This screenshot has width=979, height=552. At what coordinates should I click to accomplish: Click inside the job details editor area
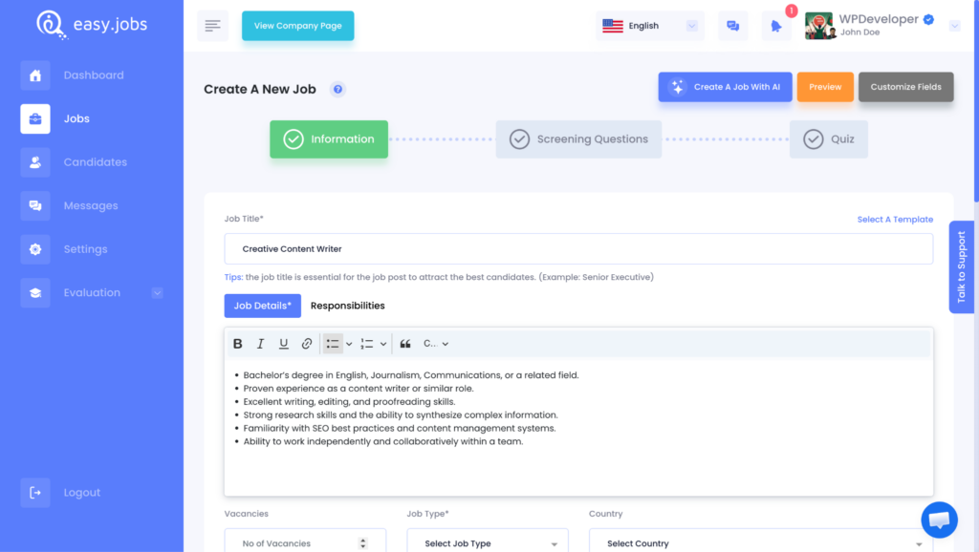[578, 427]
